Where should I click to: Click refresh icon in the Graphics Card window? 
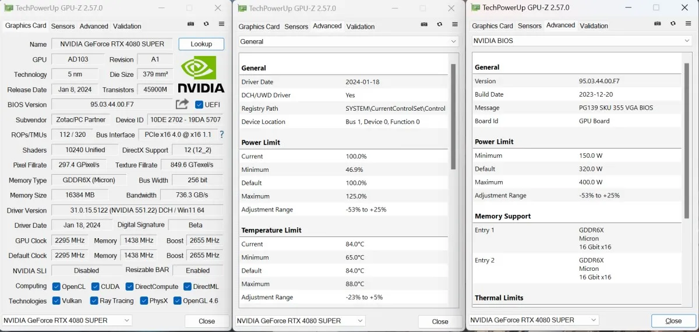(206, 24)
